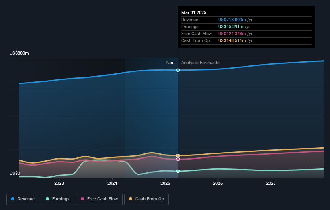Select the Free Cash Flow data point marker
330x210 pixels.
point(178,160)
